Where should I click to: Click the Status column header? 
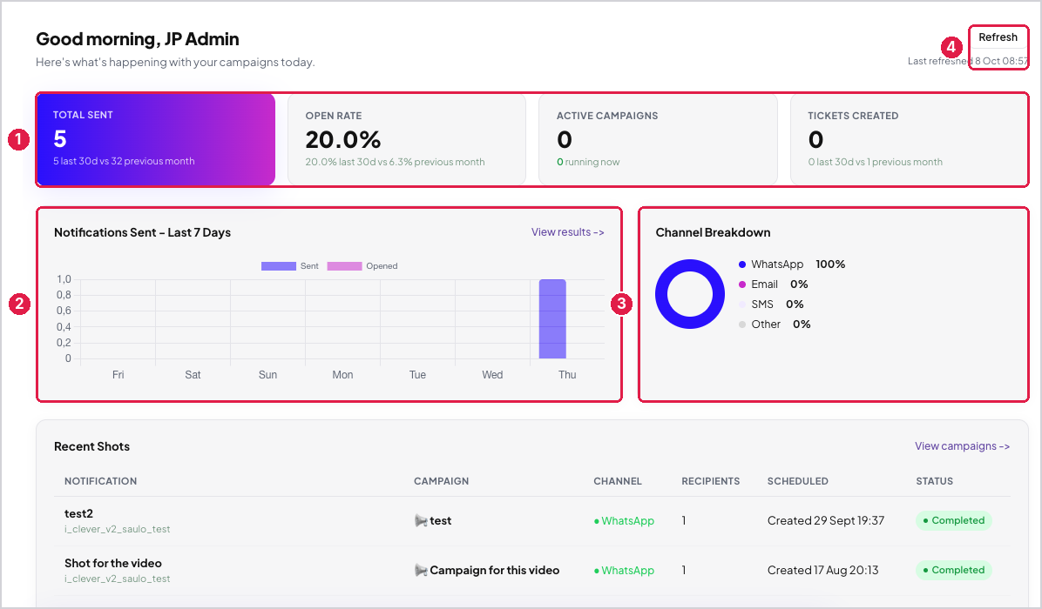[x=934, y=481]
